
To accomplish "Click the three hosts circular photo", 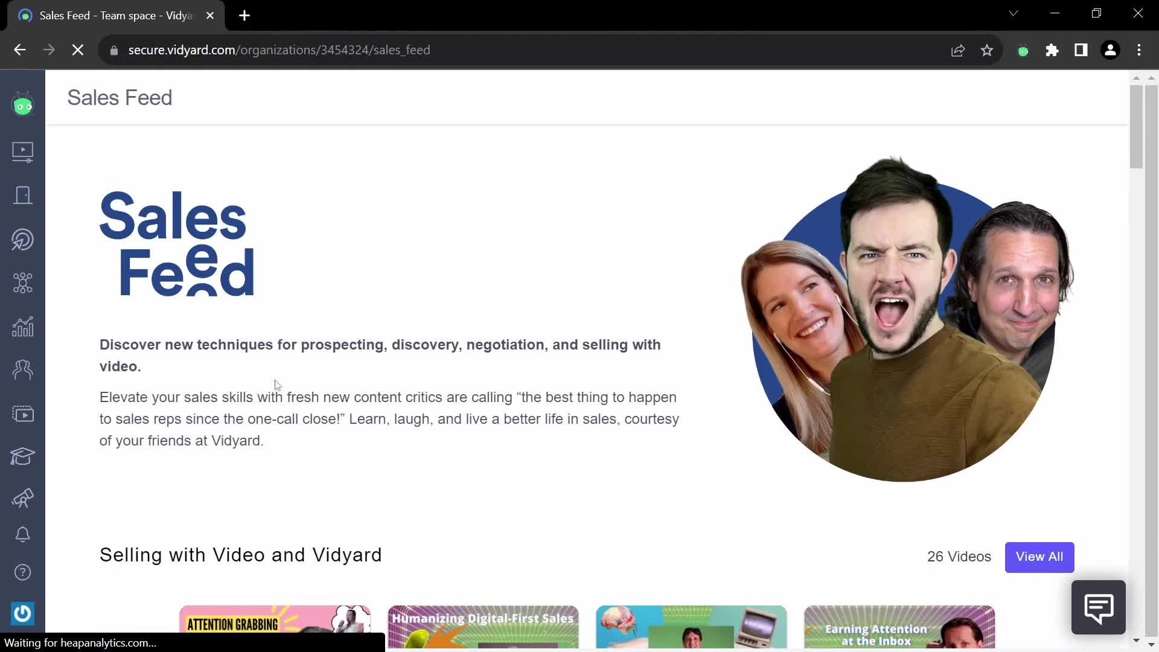I will click(x=907, y=319).
